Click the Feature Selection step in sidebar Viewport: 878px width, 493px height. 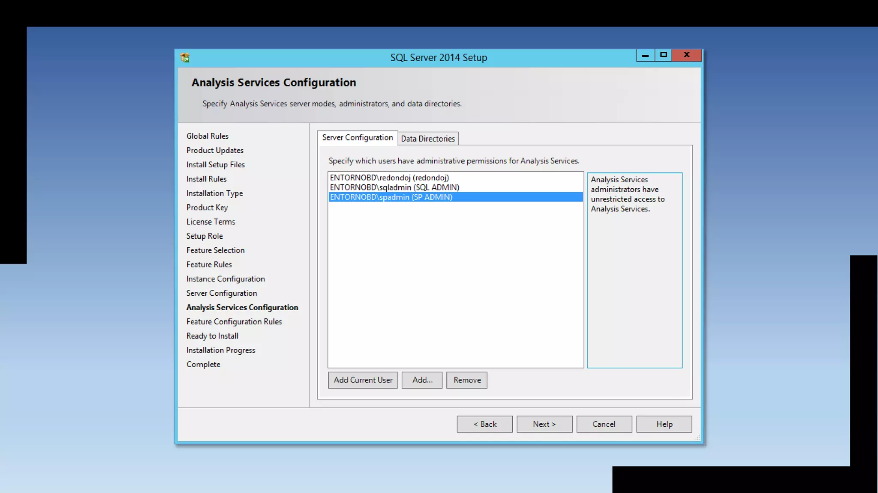(215, 250)
